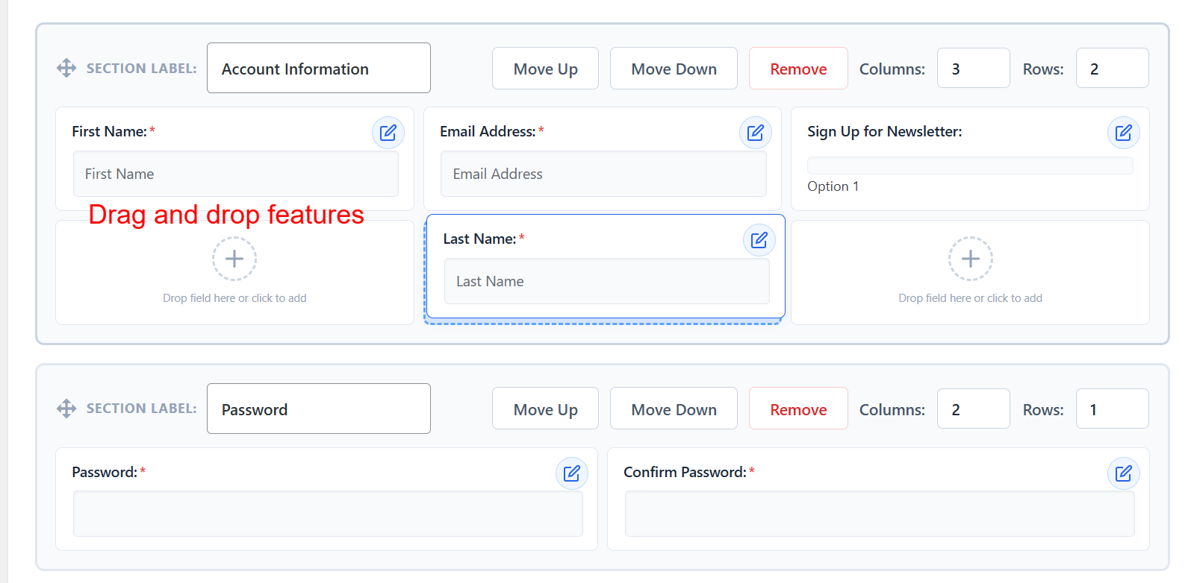This screenshot has width=1191, height=583.
Task: Click the 'Email Address:' field label
Action: pos(488,131)
